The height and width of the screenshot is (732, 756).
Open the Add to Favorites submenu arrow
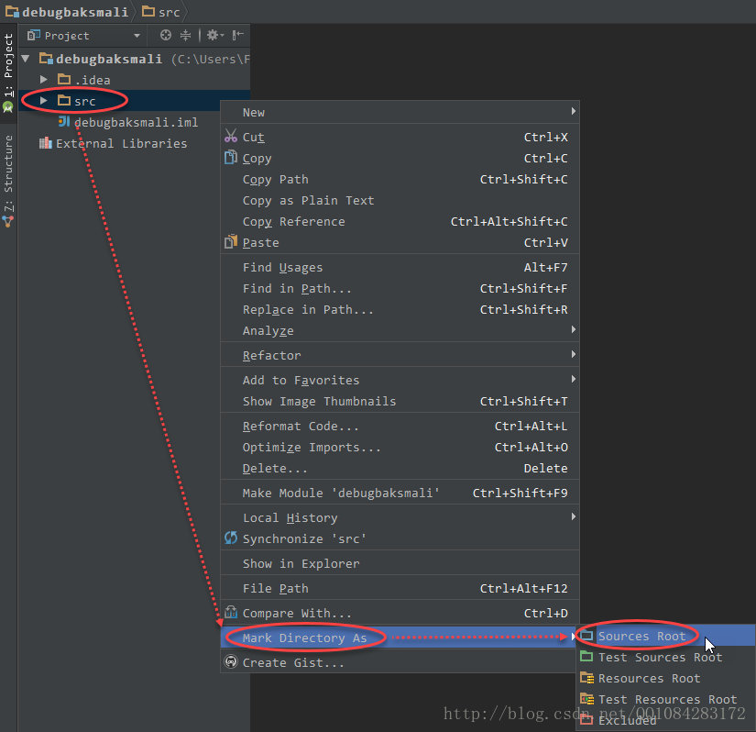pyautogui.click(x=574, y=379)
